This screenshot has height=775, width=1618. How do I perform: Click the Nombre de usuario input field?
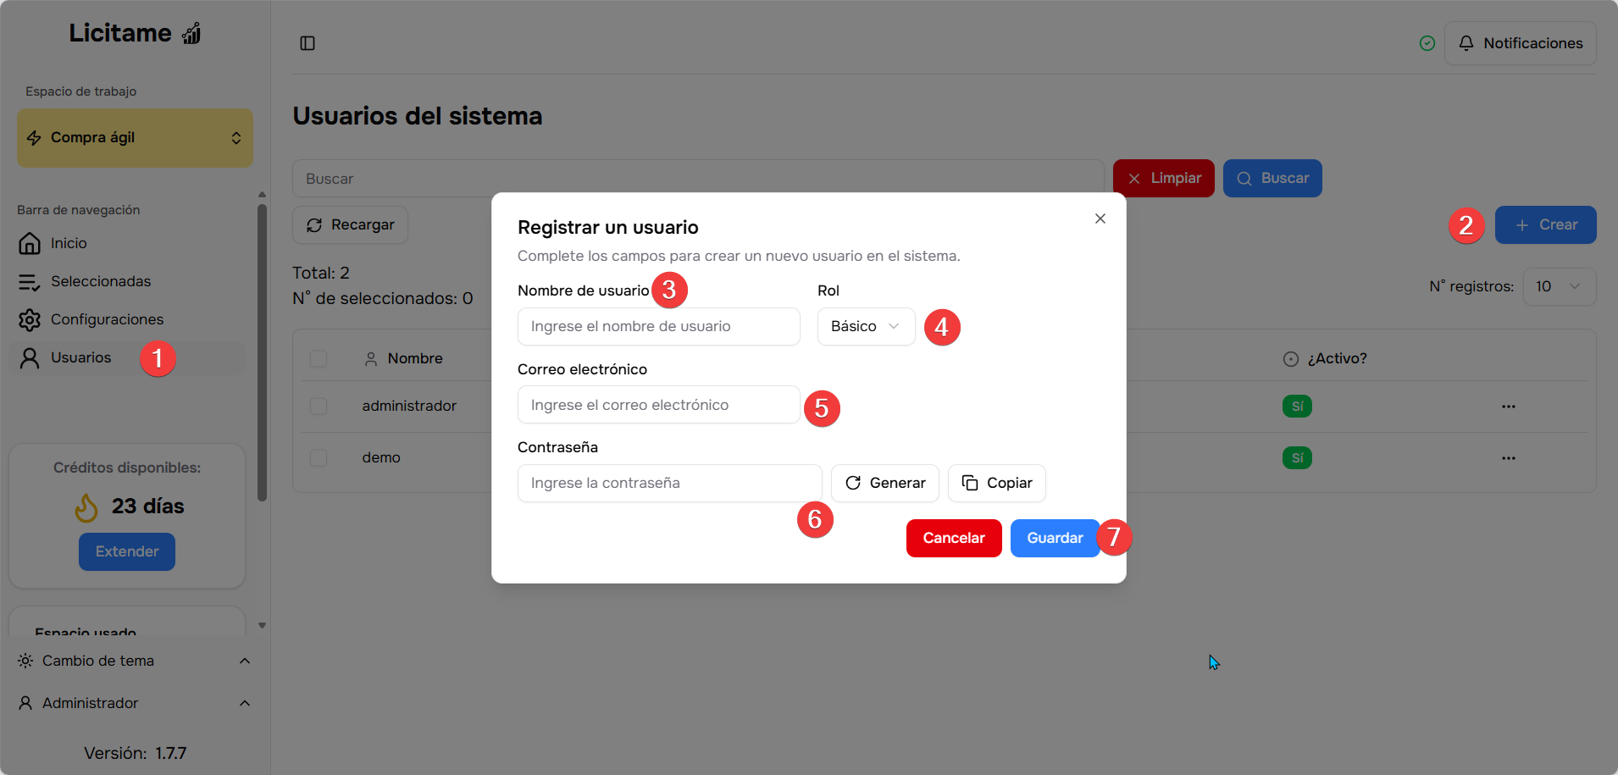[x=658, y=327]
